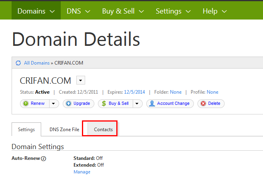
Task: Switch to the DNS Zone File tab
Action: [x=64, y=130]
